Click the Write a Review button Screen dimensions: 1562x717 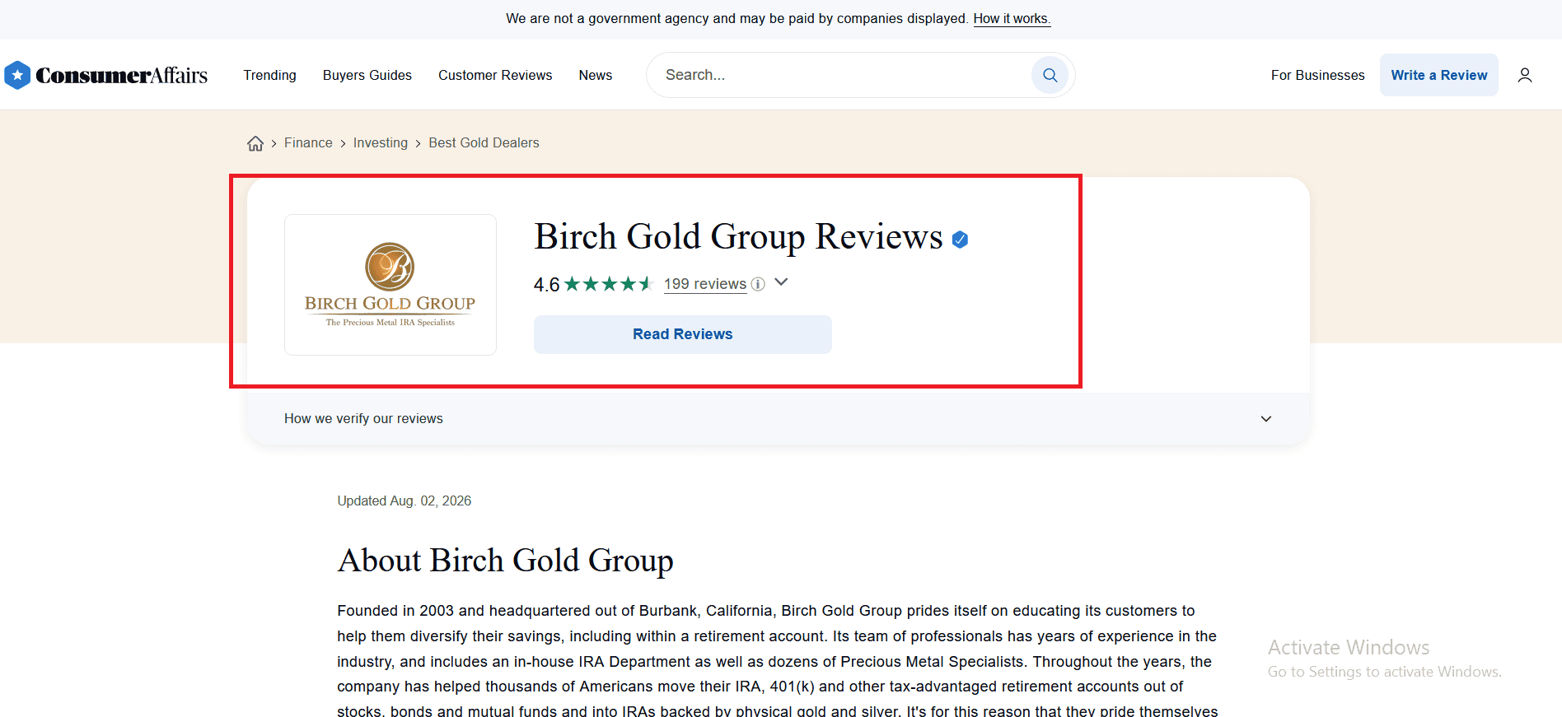coord(1439,75)
